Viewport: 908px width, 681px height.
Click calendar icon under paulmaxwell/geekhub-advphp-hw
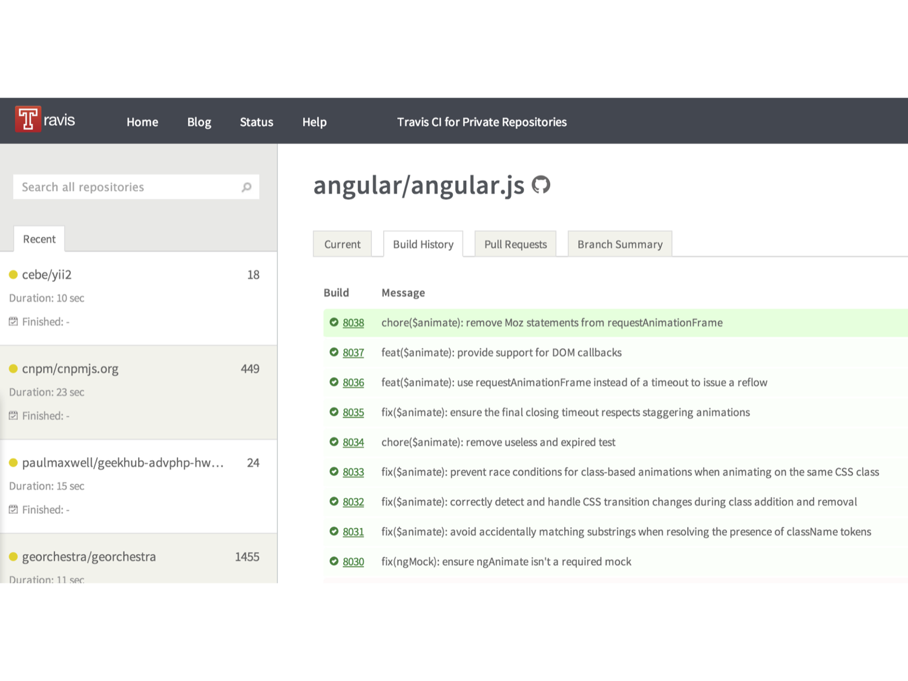click(x=13, y=509)
